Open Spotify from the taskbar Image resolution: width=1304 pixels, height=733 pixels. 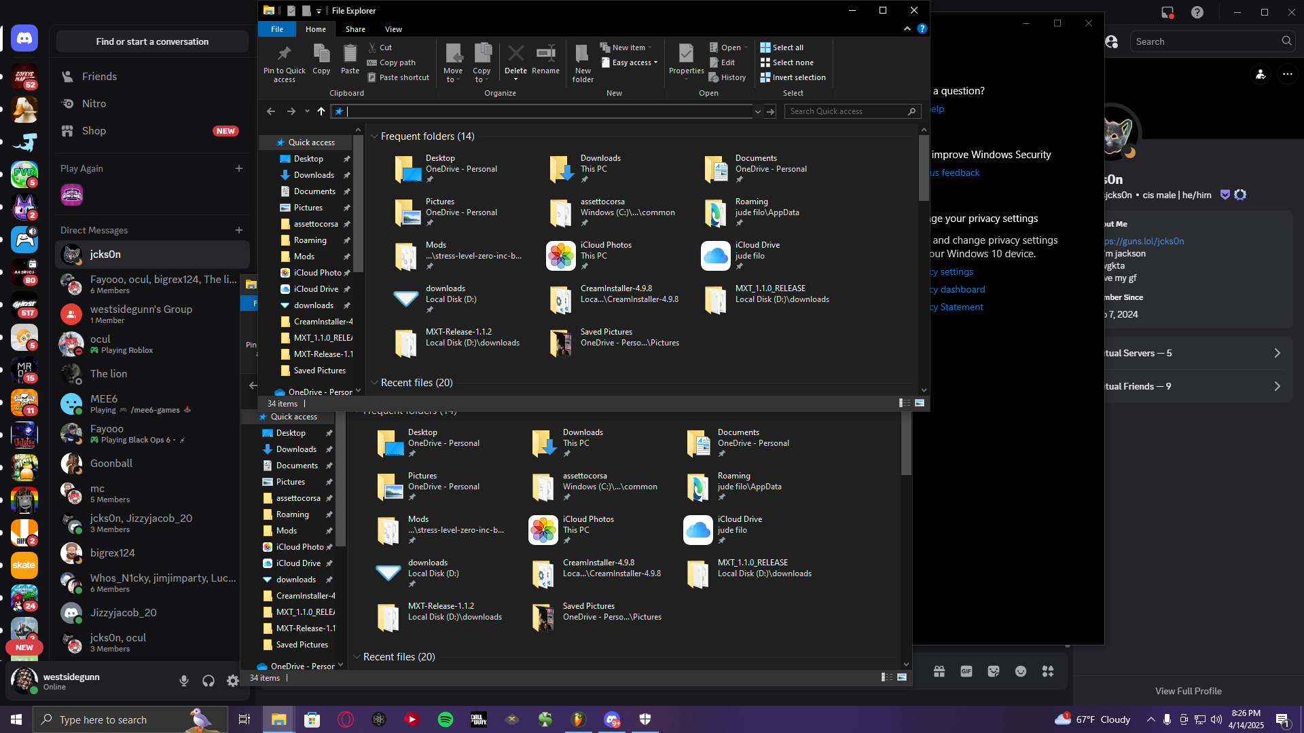[446, 719]
